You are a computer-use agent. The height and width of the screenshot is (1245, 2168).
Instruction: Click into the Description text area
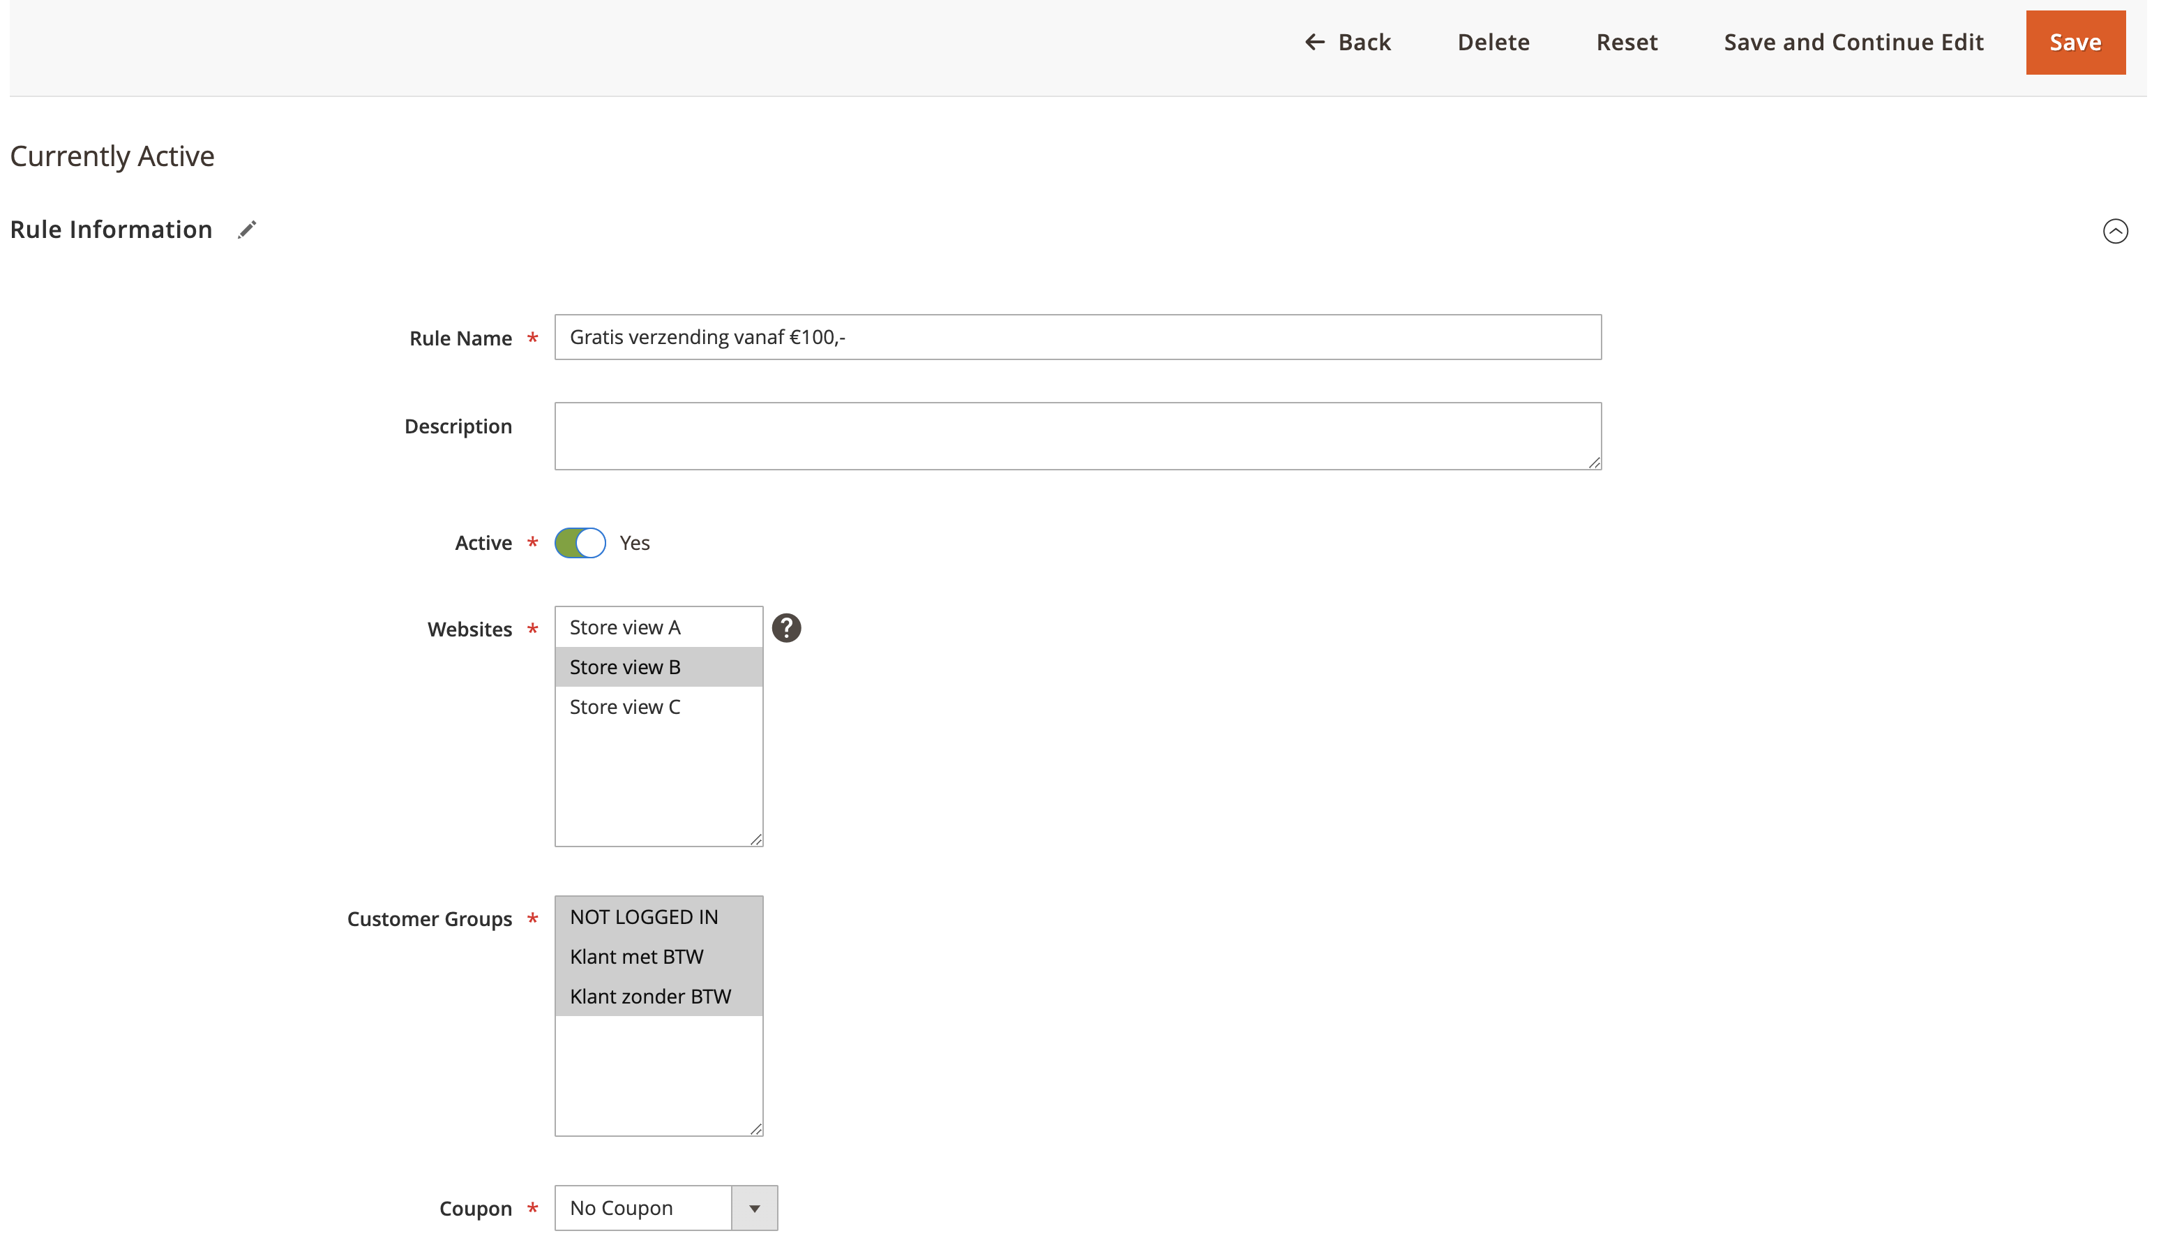click(x=1077, y=435)
